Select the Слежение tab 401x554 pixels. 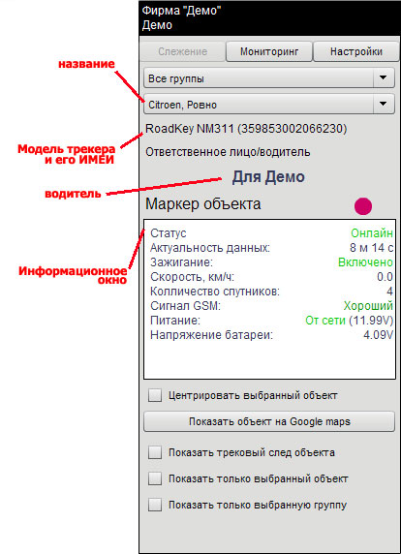182,51
